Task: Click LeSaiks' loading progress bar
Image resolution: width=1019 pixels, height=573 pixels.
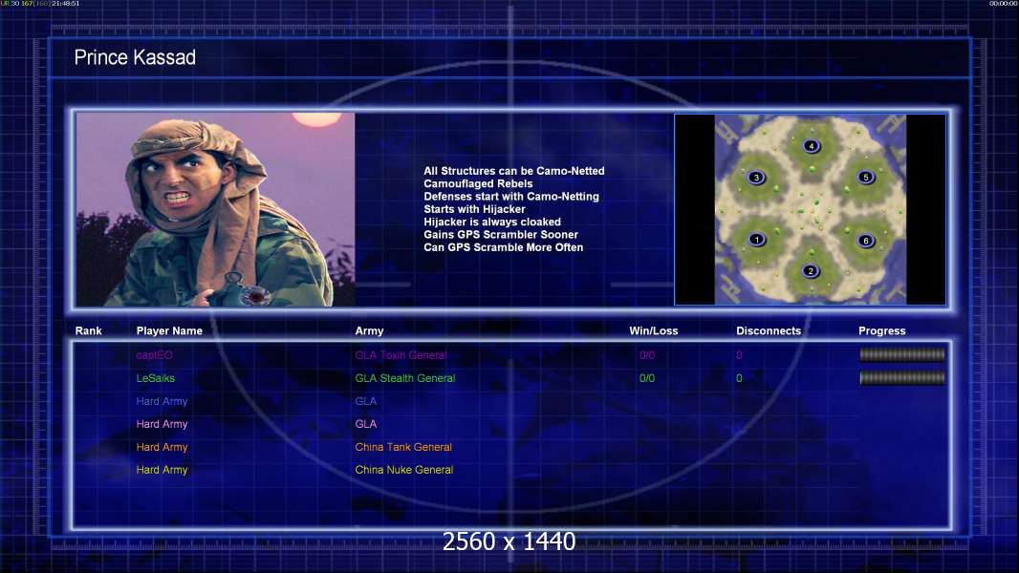Action: coord(902,377)
